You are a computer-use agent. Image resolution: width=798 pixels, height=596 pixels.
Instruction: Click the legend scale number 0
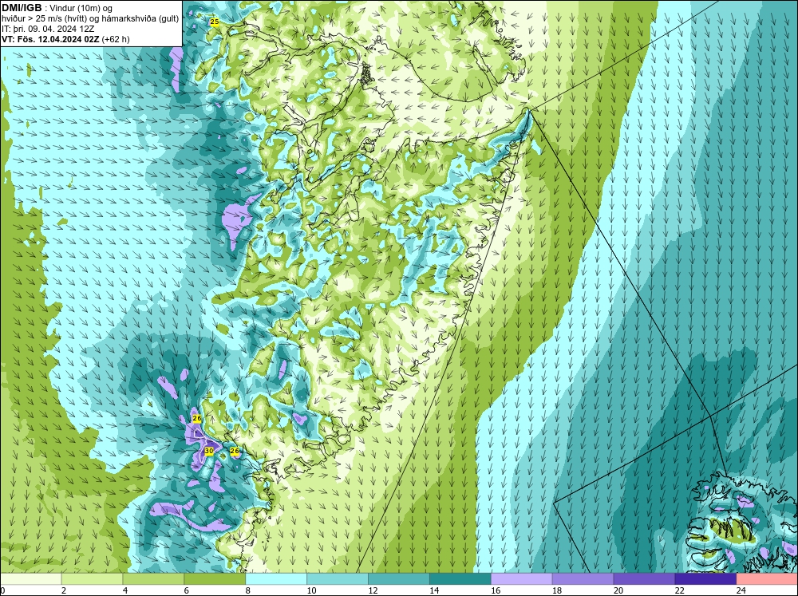(2, 590)
